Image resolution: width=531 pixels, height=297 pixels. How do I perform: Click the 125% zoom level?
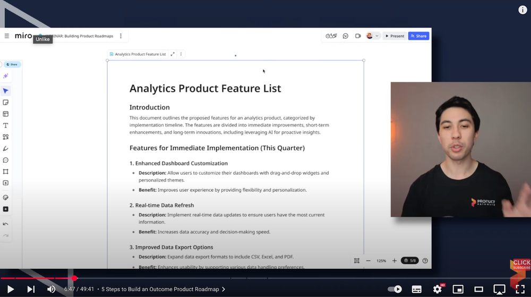[x=381, y=261]
